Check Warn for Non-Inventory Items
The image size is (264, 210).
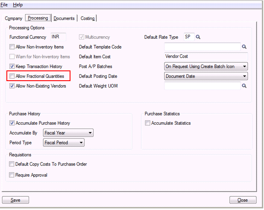coord(12,56)
